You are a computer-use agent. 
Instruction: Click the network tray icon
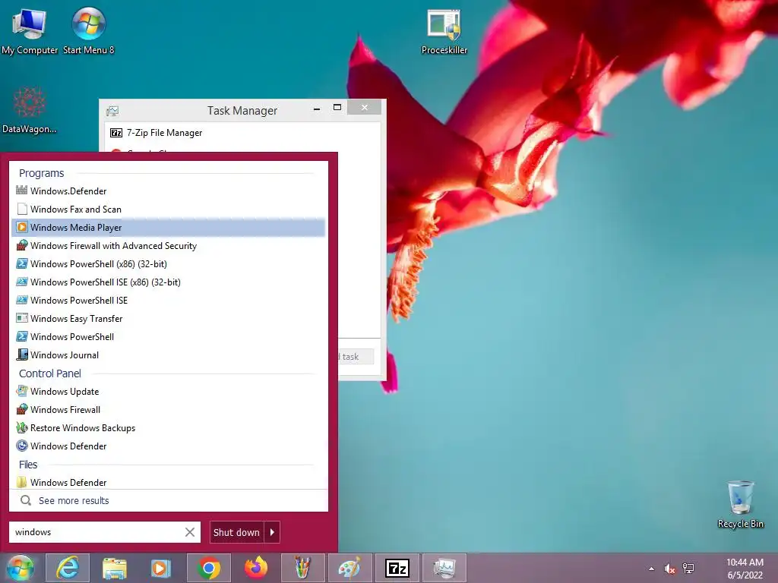coord(688,569)
